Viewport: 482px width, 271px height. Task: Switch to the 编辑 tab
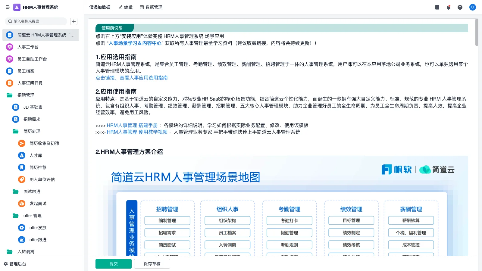126,7
